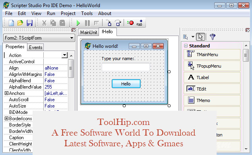Switch to the fHello tab
This screenshot has height=155, width=252.
coord(107,32)
